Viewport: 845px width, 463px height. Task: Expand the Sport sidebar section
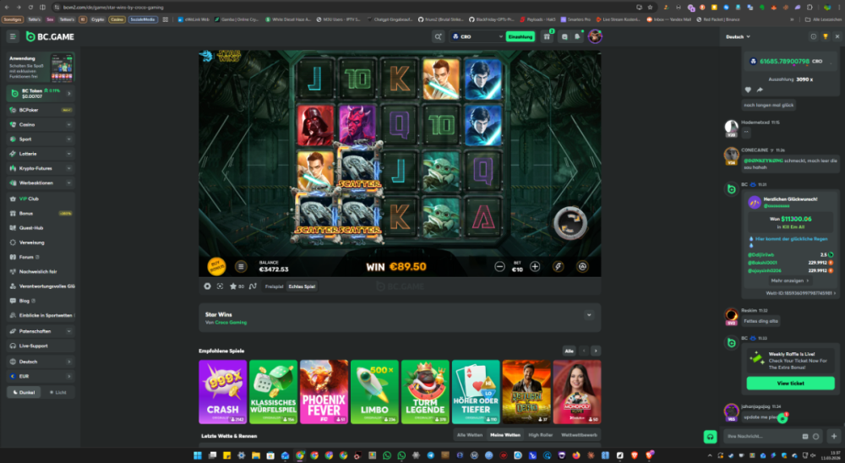tap(41, 139)
